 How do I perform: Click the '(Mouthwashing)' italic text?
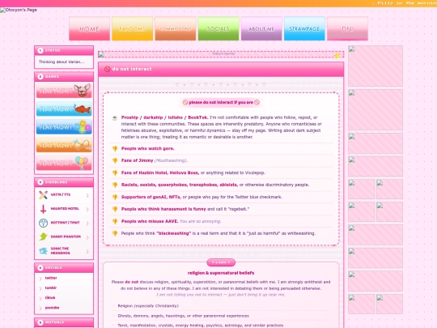click(171, 160)
